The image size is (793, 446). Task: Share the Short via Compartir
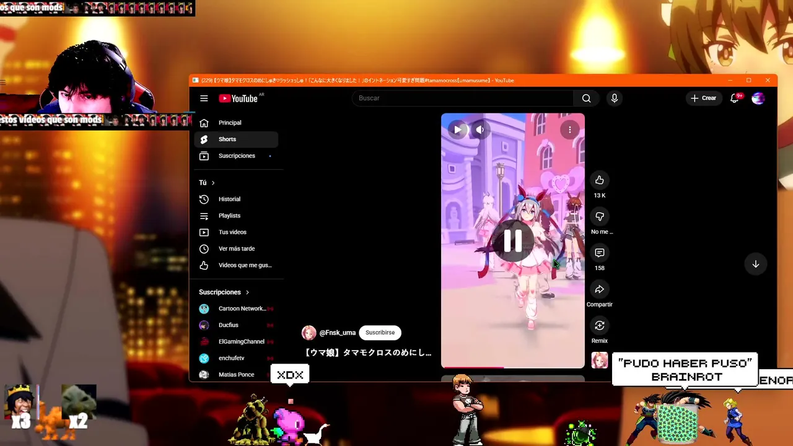(x=599, y=289)
